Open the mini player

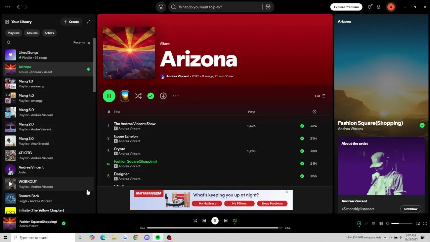418,224
